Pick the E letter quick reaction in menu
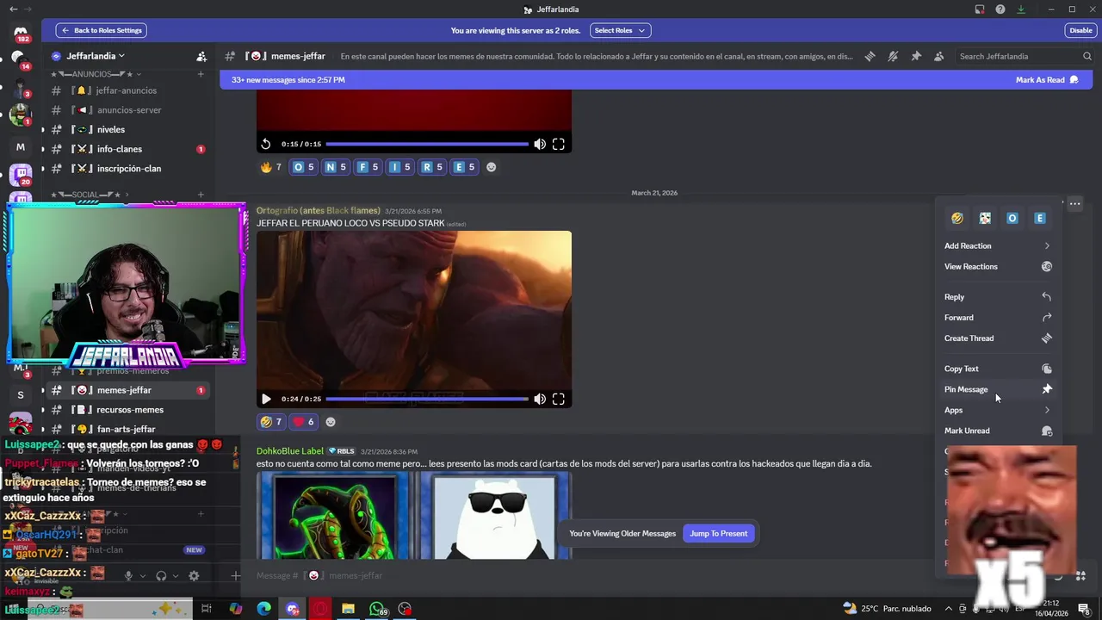This screenshot has height=620, width=1102. point(1040,218)
